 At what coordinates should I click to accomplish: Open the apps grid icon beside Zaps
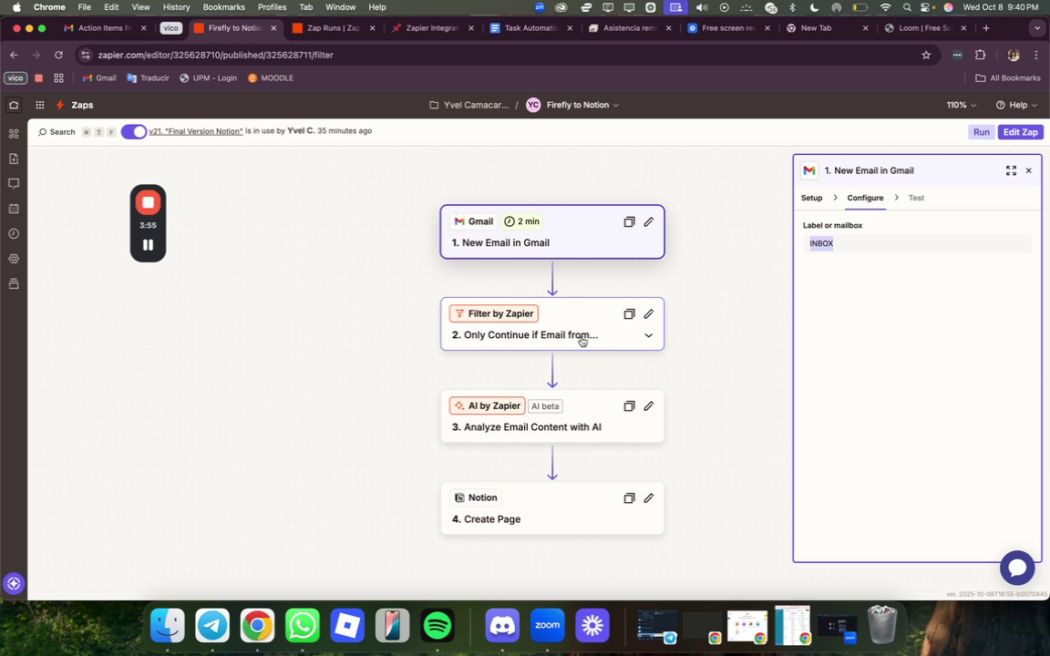(x=39, y=105)
